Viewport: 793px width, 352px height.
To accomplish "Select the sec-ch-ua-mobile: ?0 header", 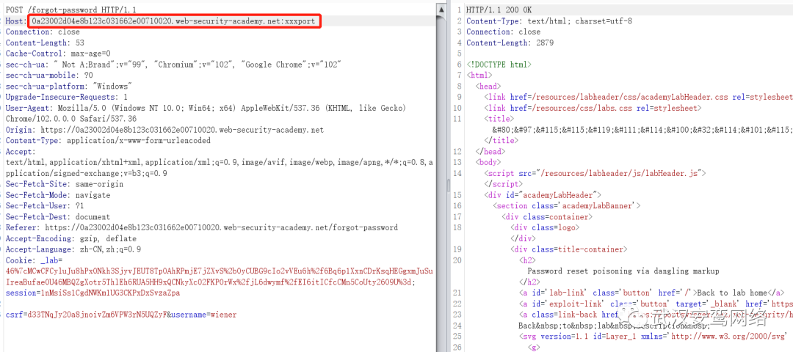I will (50, 76).
